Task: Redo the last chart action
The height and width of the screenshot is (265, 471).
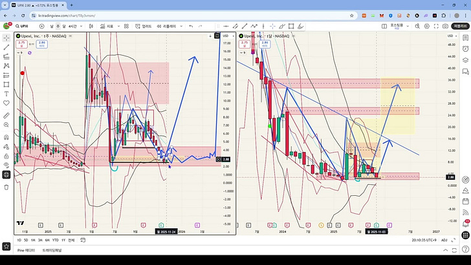Action: [201, 26]
